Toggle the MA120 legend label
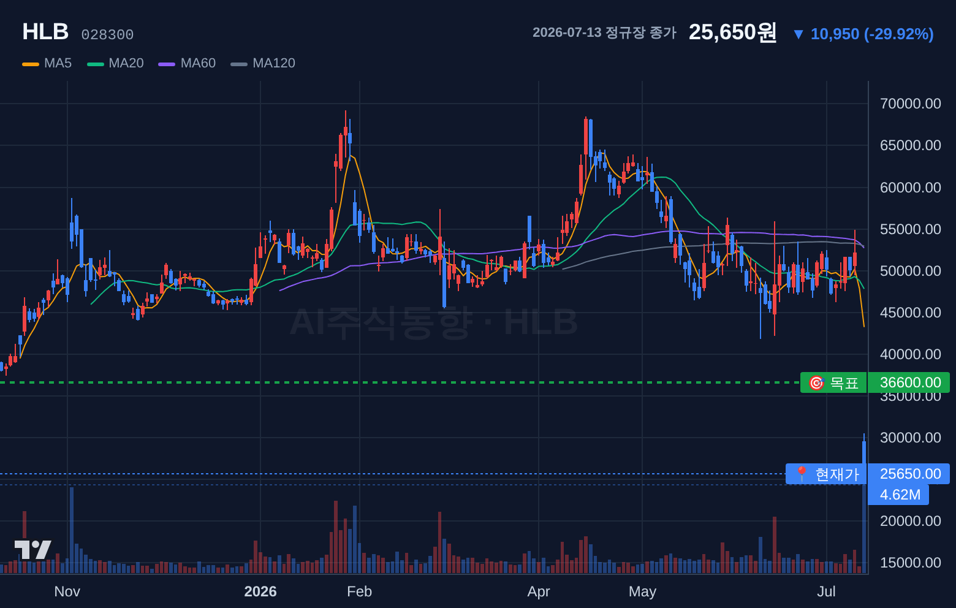956x608 pixels. [274, 63]
